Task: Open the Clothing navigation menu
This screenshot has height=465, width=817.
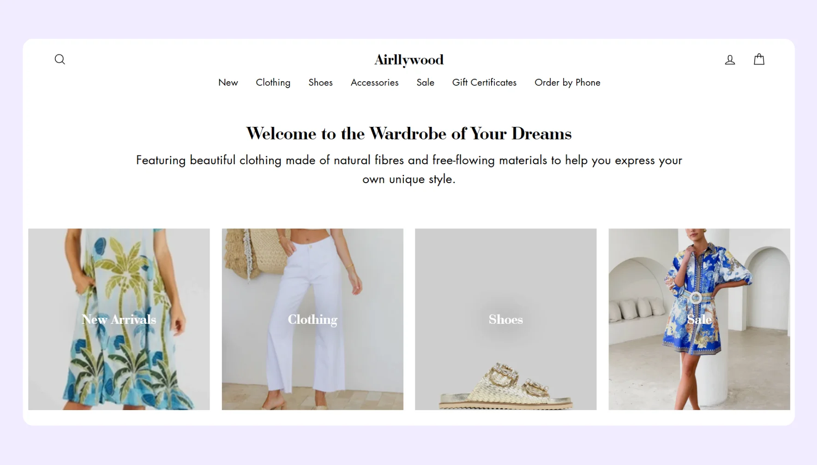Action: 273,83
